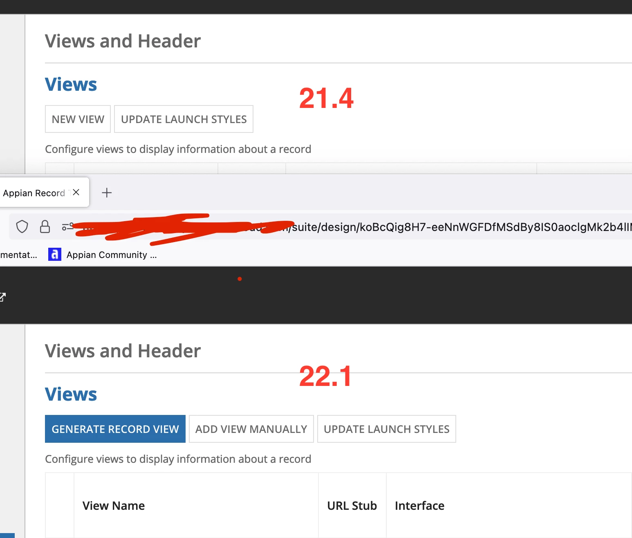Click the Views heading in the 22.1 panel
The height and width of the screenshot is (538, 632).
[x=71, y=394]
